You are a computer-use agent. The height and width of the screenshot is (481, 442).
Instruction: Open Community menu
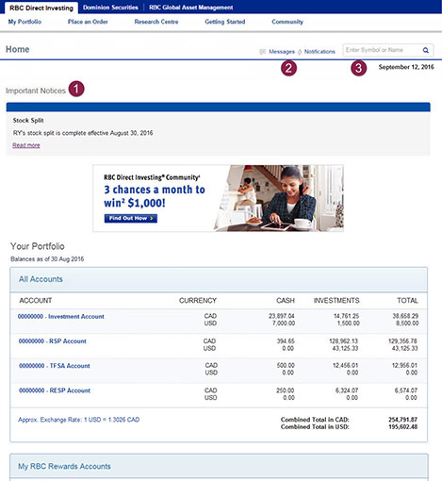[287, 22]
